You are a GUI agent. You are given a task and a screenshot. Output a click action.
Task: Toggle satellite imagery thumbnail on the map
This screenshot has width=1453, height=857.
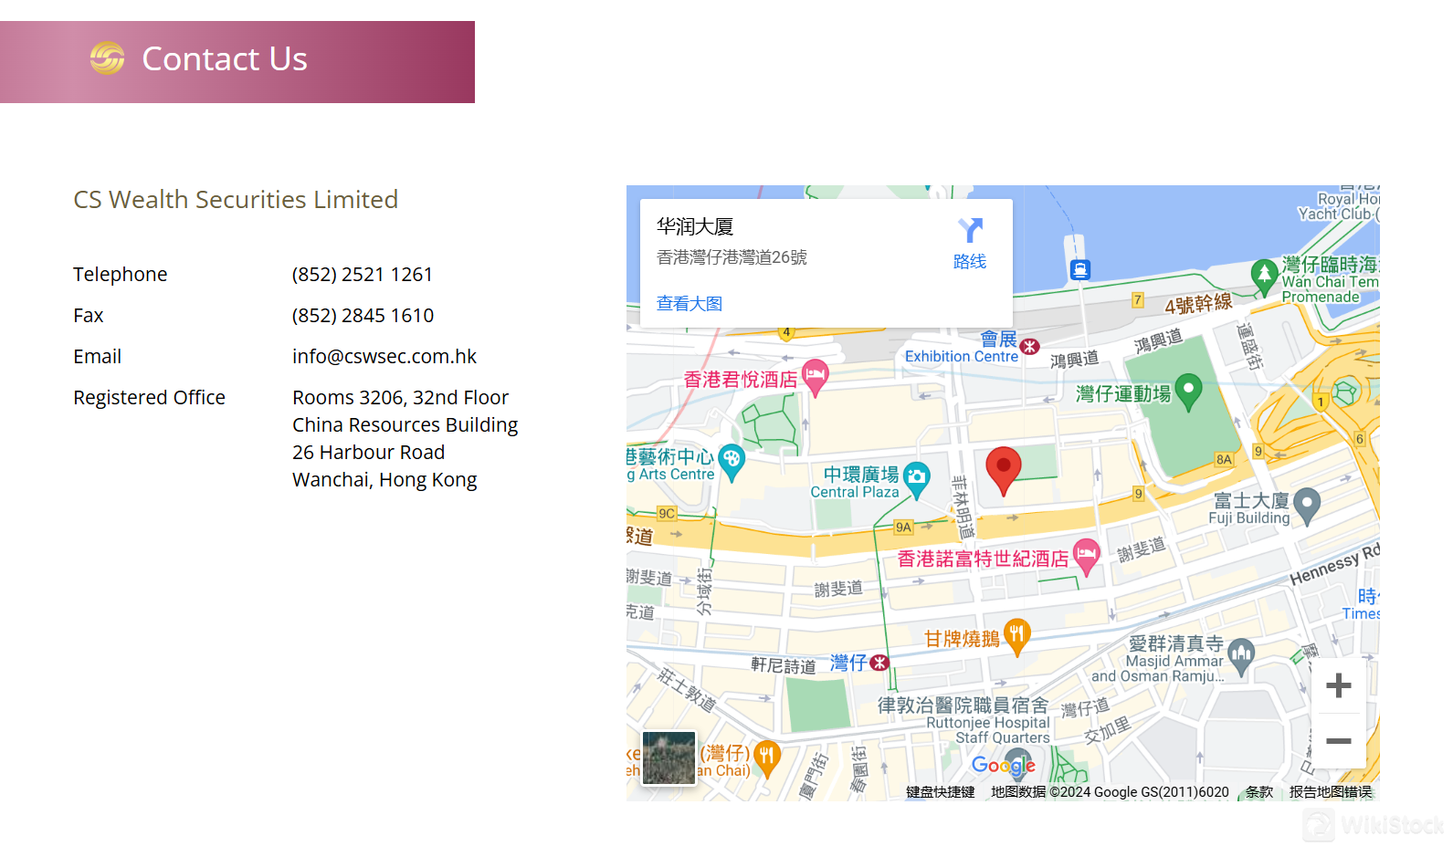pos(669,758)
